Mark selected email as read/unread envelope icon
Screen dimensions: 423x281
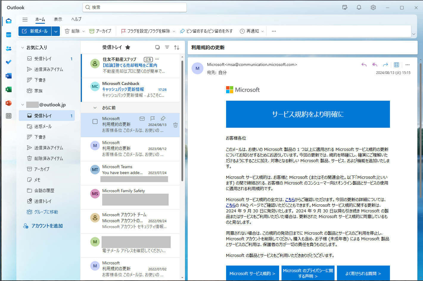(142, 119)
